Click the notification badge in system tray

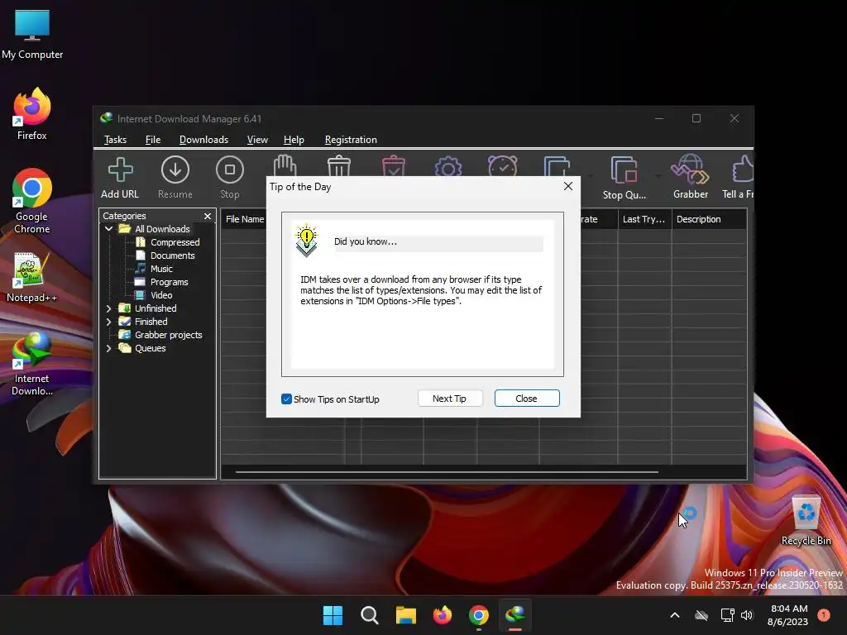click(824, 615)
